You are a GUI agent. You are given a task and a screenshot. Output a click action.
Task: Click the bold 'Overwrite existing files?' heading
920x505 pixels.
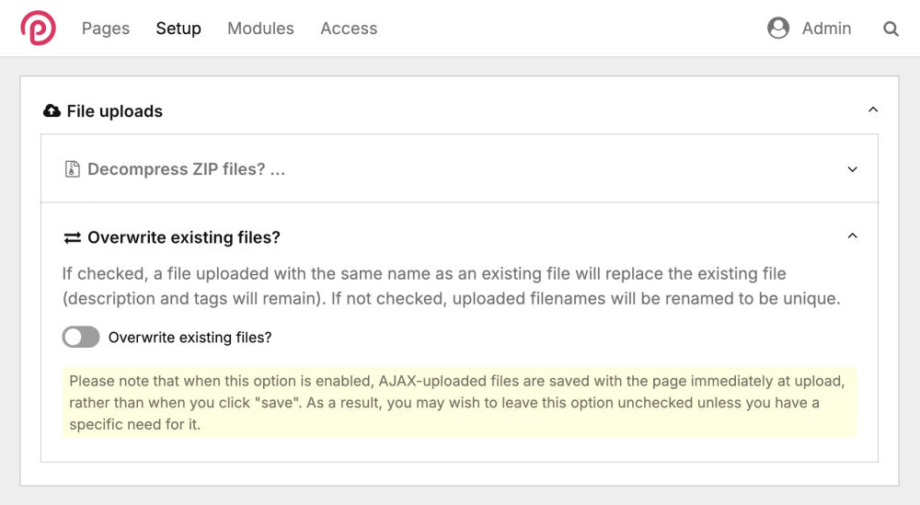pos(184,237)
